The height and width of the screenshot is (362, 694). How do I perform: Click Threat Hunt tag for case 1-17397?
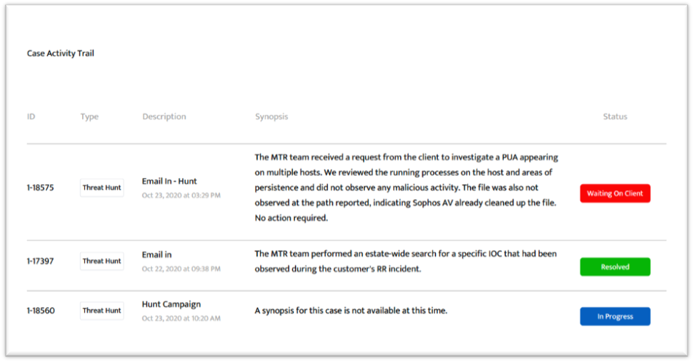[102, 261]
